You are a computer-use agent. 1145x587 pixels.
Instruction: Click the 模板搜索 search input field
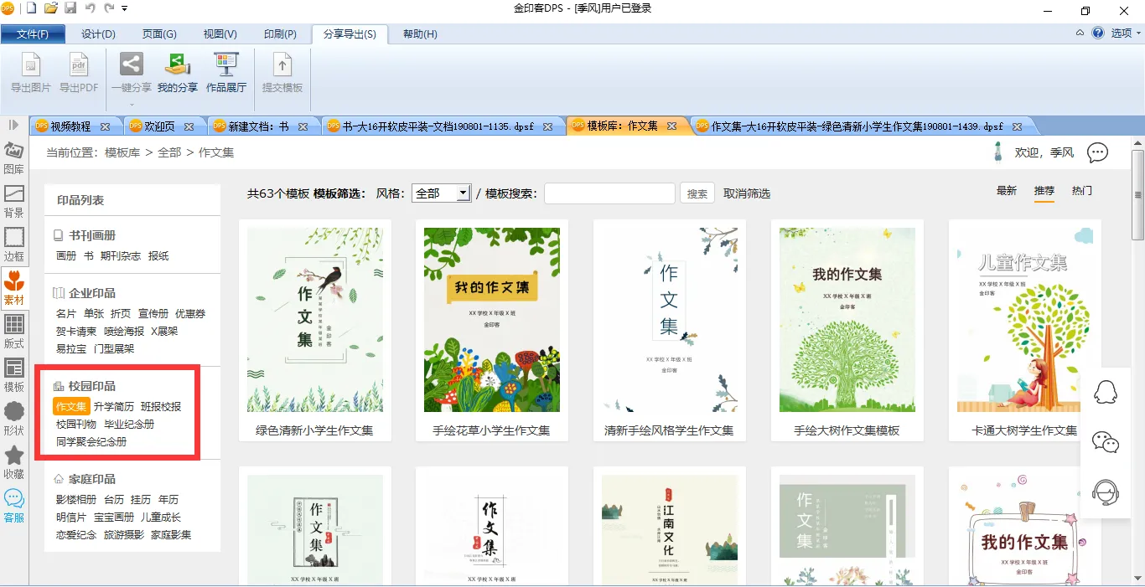(x=609, y=193)
